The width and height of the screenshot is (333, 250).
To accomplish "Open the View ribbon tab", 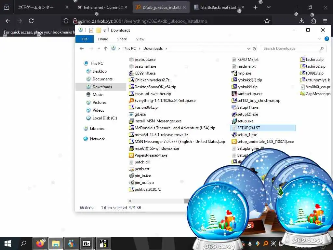I will (140, 39).
